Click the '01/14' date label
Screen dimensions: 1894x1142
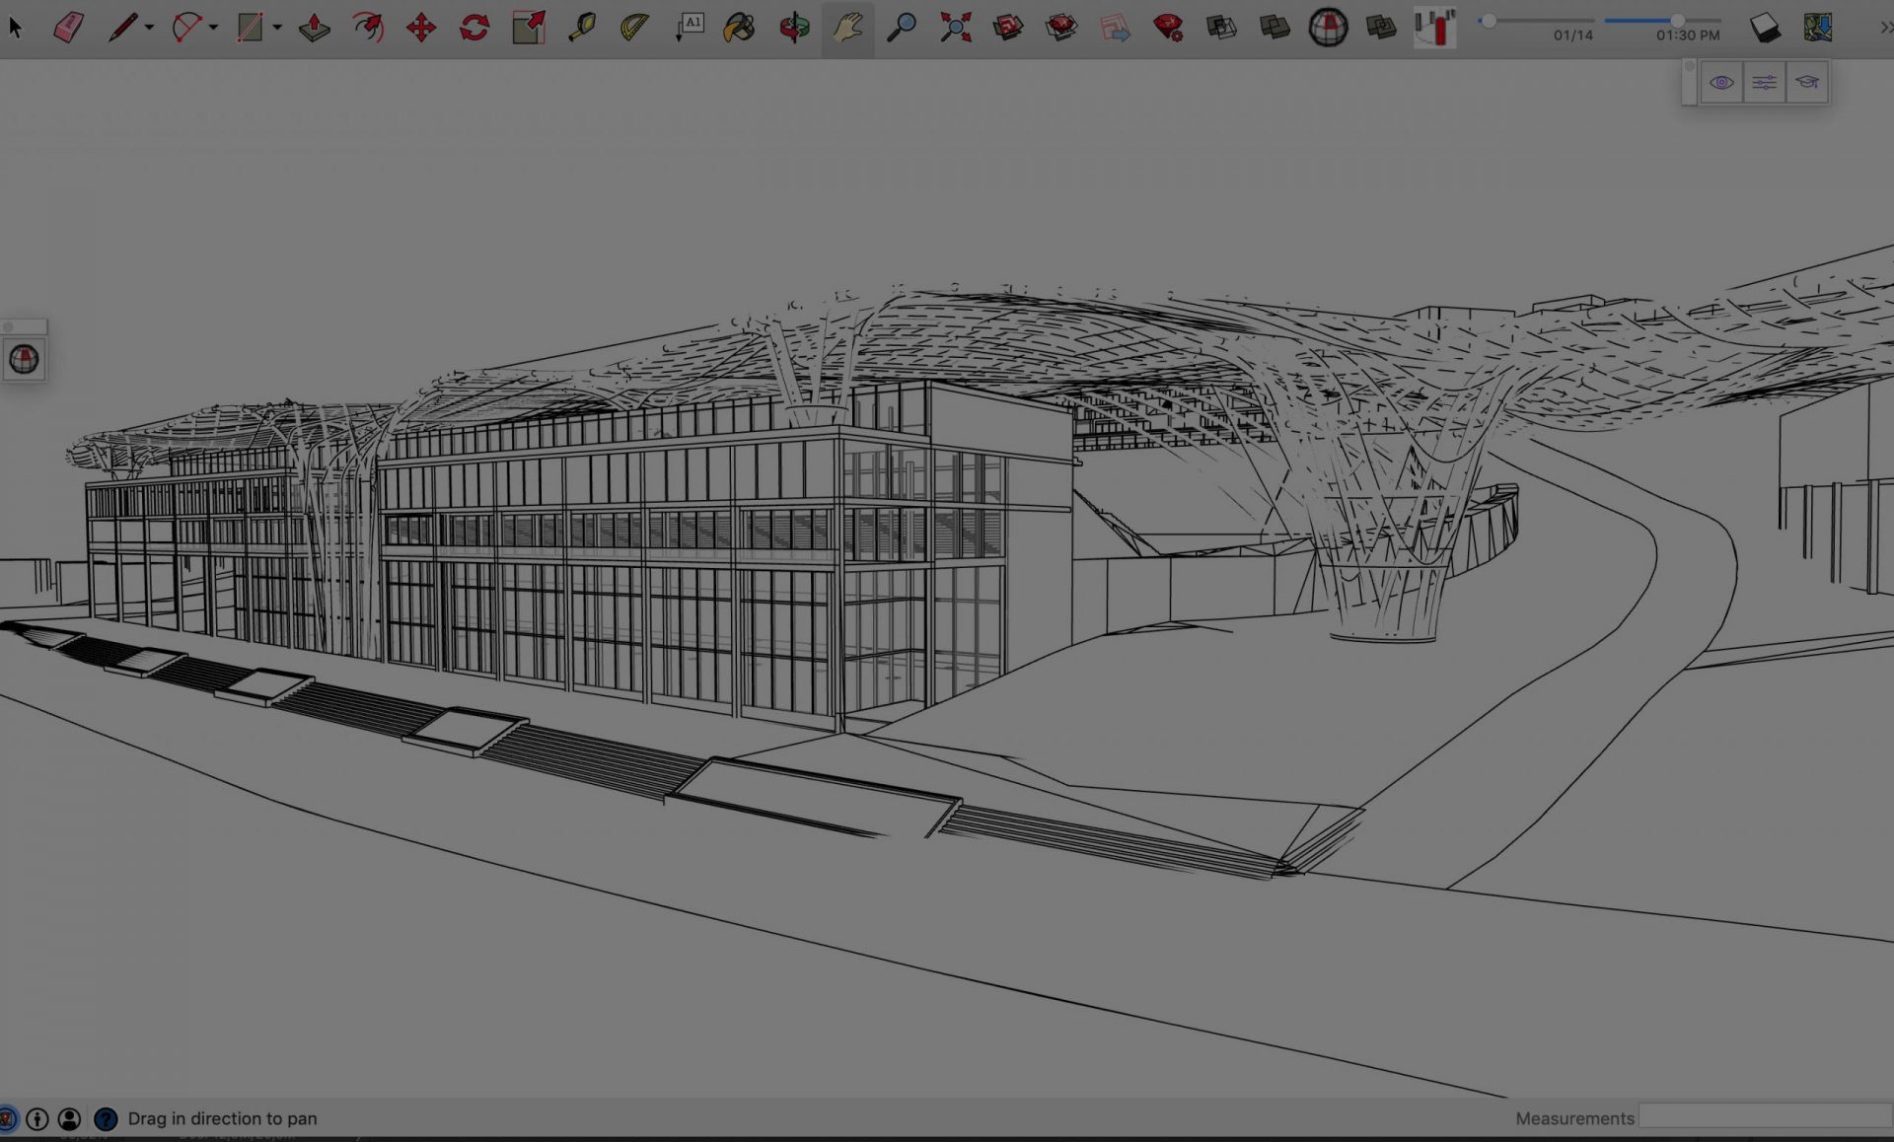tap(1573, 36)
